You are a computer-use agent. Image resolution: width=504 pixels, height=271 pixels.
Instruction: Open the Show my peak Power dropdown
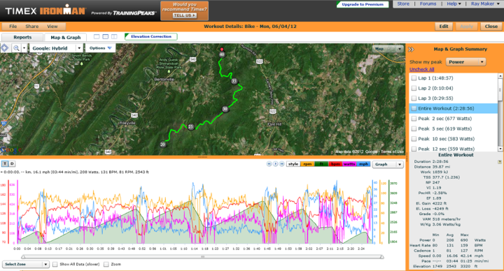[465, 62]
